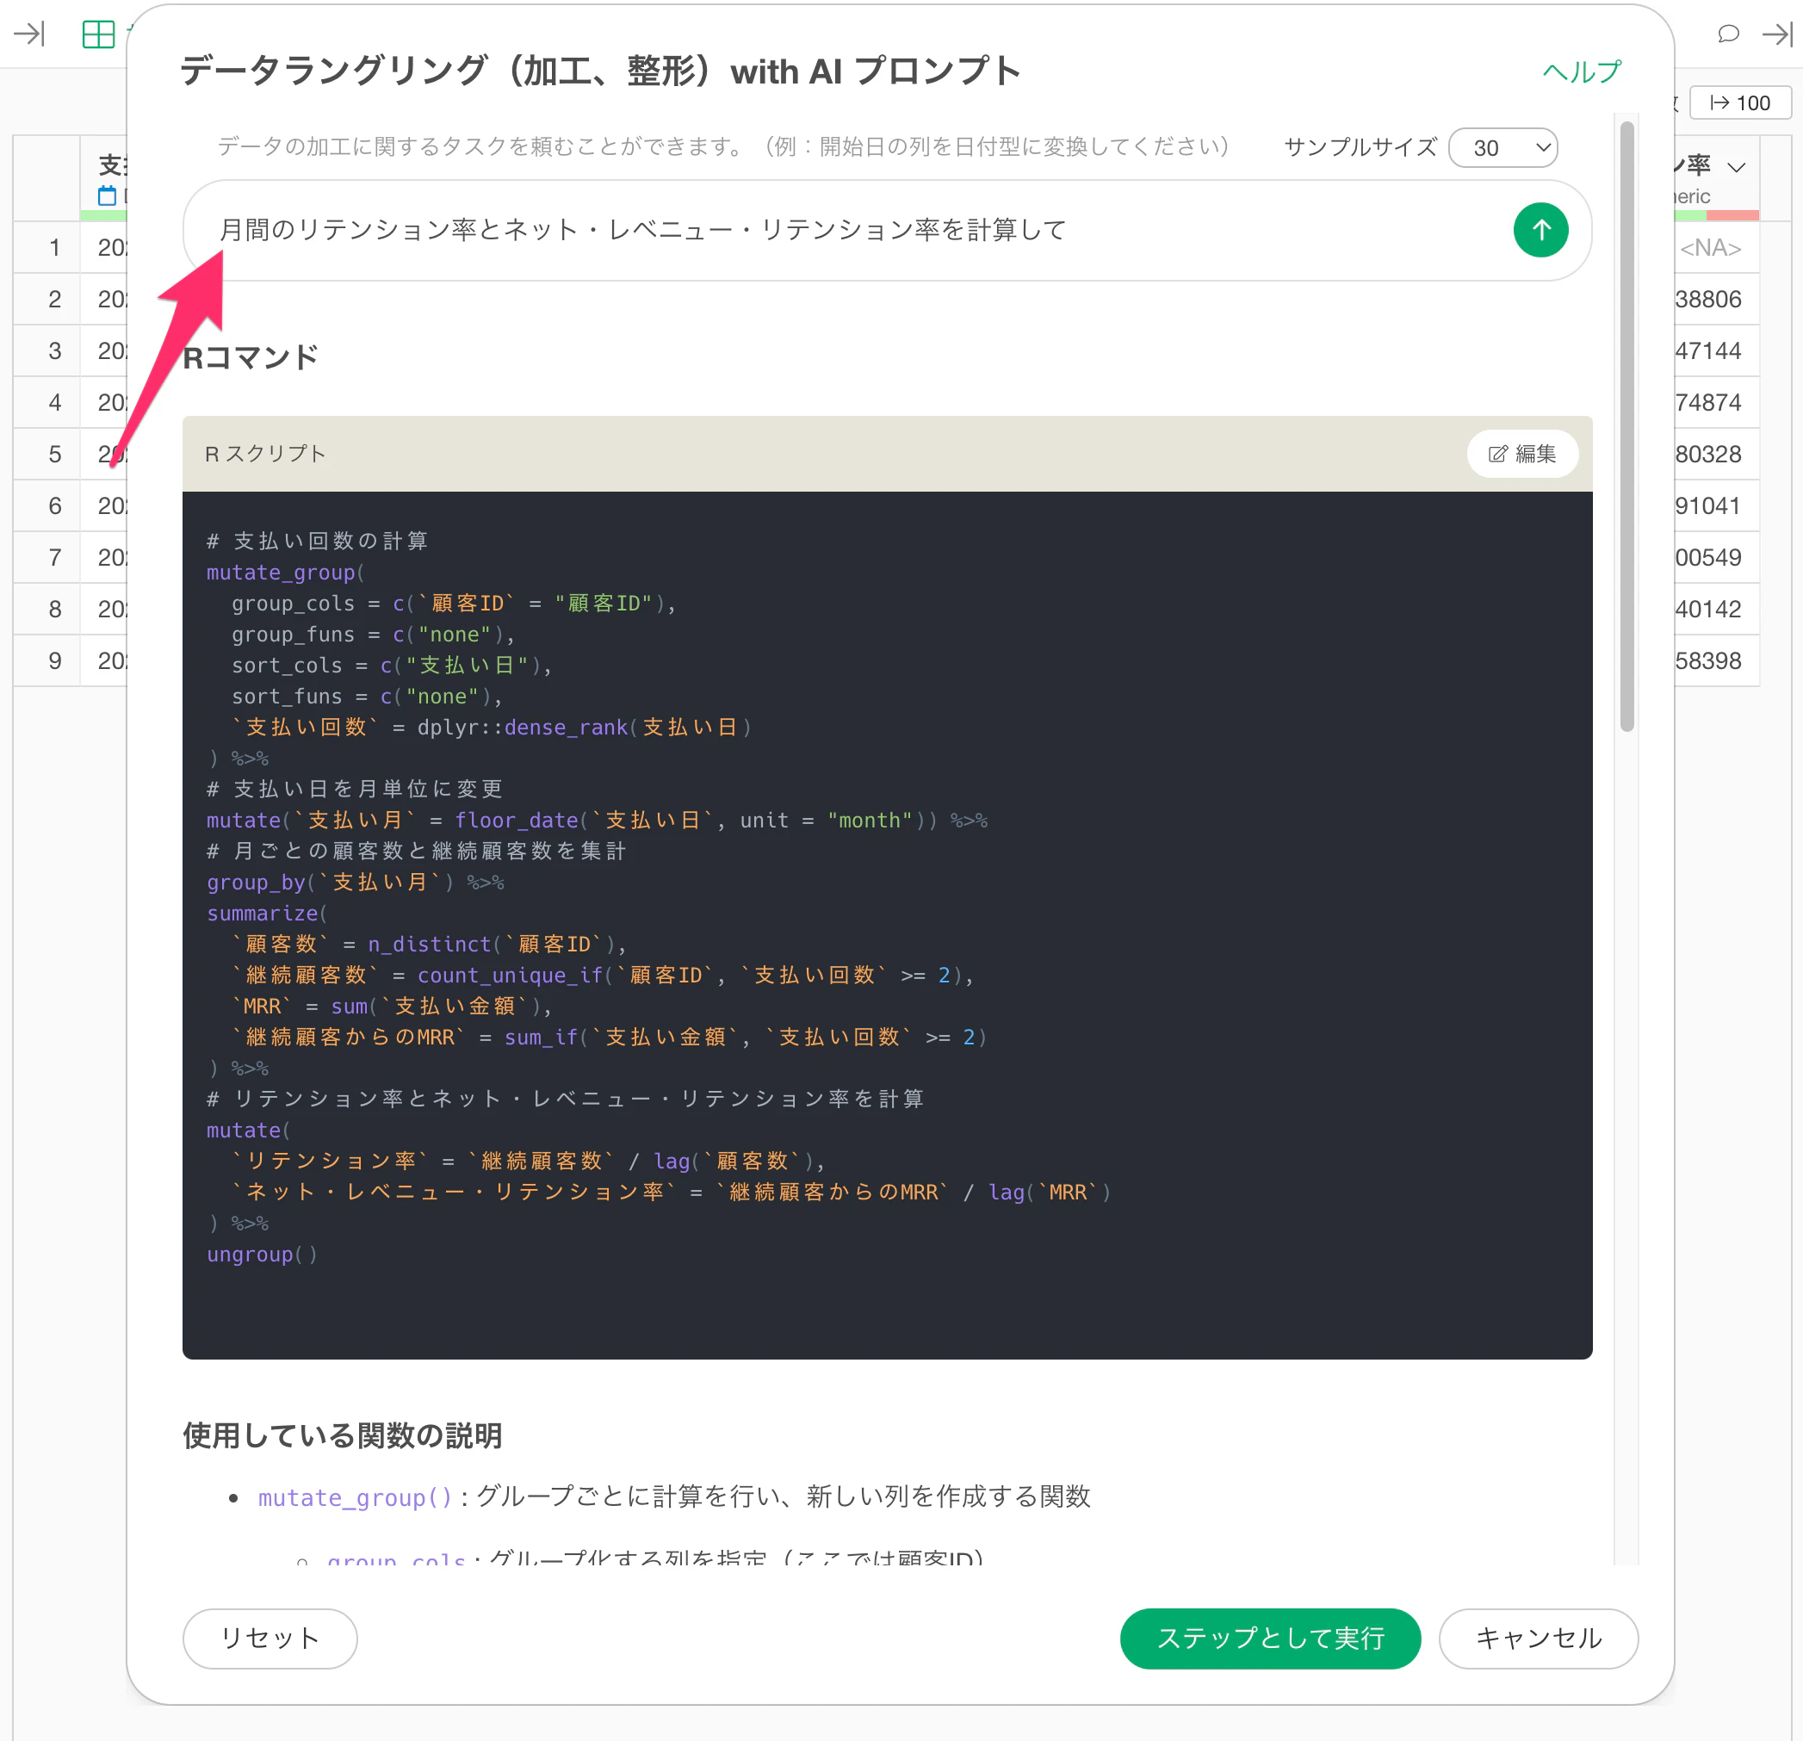Click the # 支払い回数の計算 comment line in script
This screenshot has height=1741, width=1803.
coord(318,541)
